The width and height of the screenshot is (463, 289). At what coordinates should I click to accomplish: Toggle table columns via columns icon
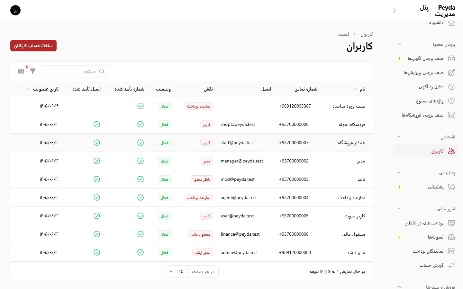click(21, 71)
